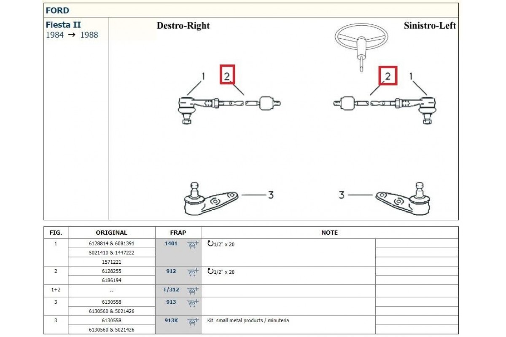Click the rotation arrow icon in the 1401 note
The width and height of the screenshot is (506, 337).
(x=210, y=243)
